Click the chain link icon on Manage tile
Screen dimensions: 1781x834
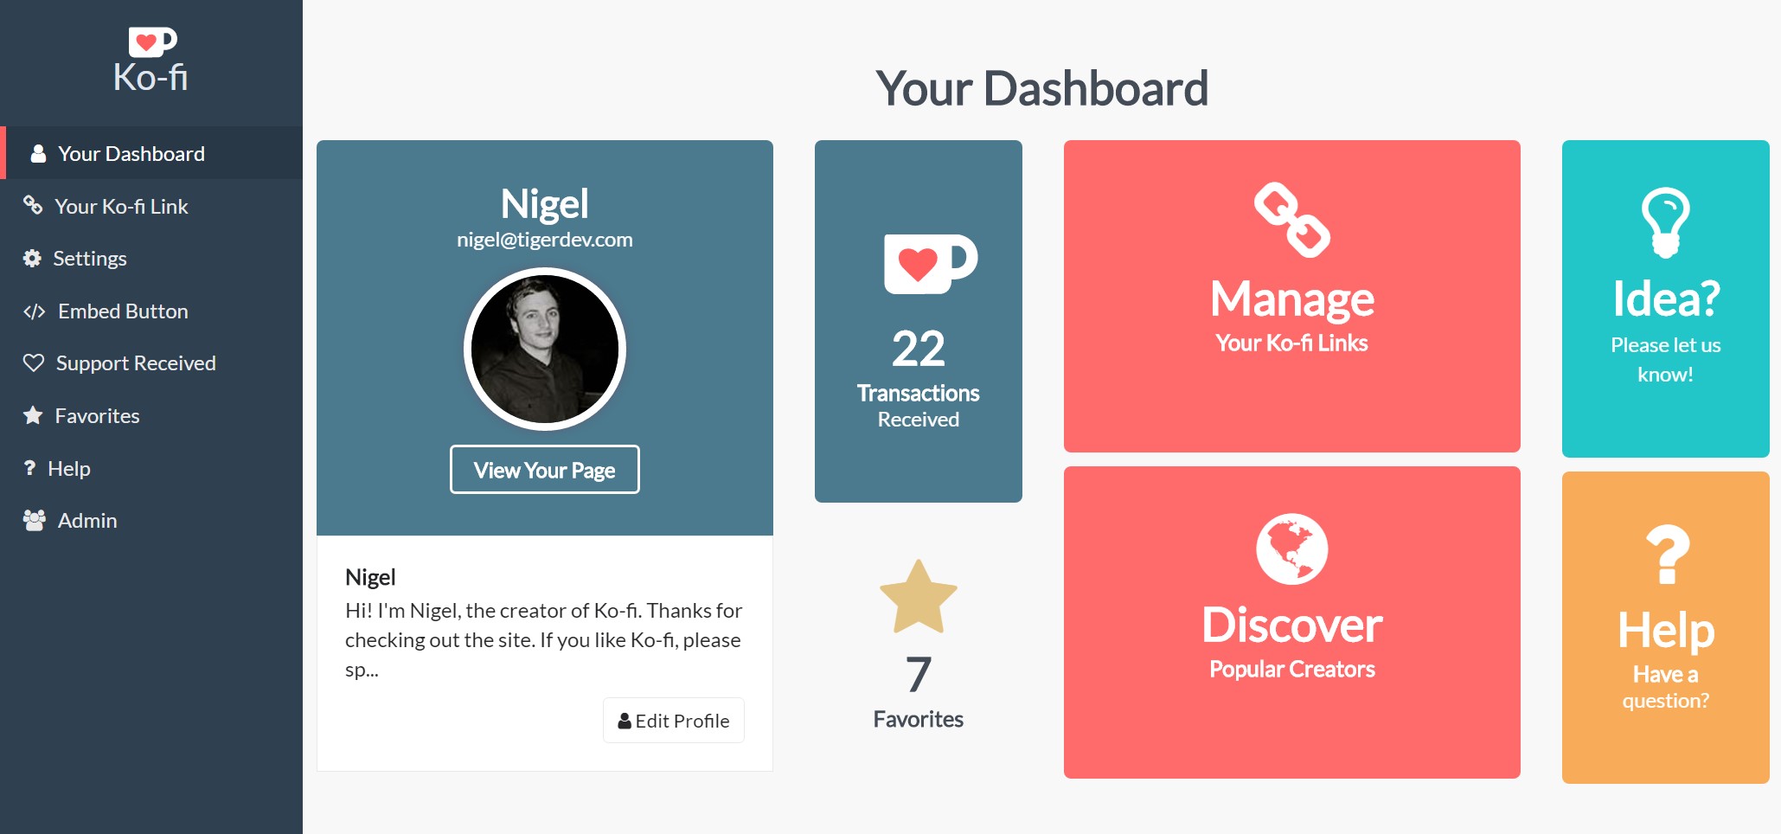click(1291, 220)
